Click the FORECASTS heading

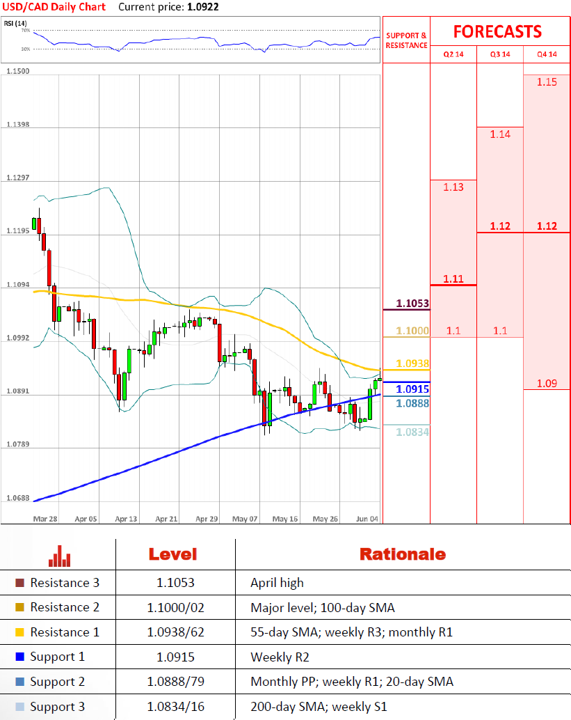coord(497,31)
